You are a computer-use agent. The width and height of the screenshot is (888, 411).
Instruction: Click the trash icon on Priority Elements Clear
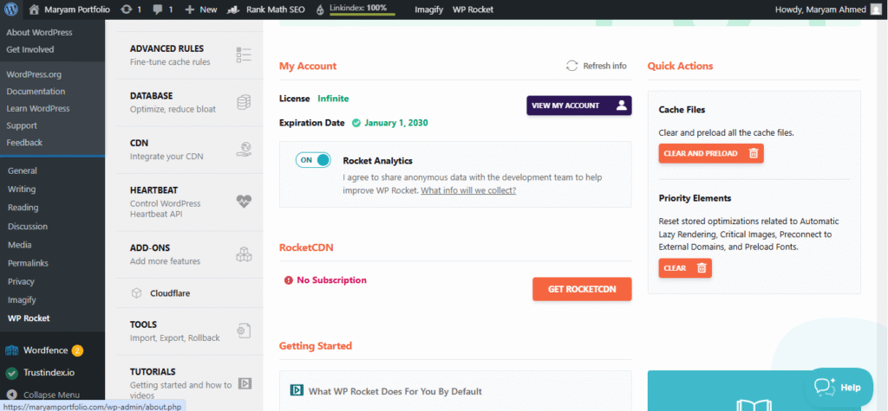tap(701, 268)
